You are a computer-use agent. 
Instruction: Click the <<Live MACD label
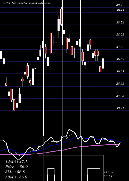pyautogui.click(x=109, y=174)
